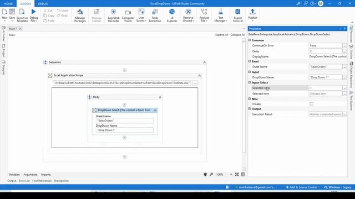This screenshot has height=199, width=355.
Task: Switch to the DEBUG tab
Action: pyautogui.click(x=43, y=4)
